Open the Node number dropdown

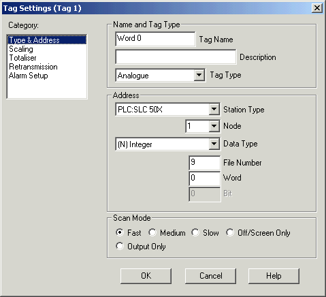[214, 126]
